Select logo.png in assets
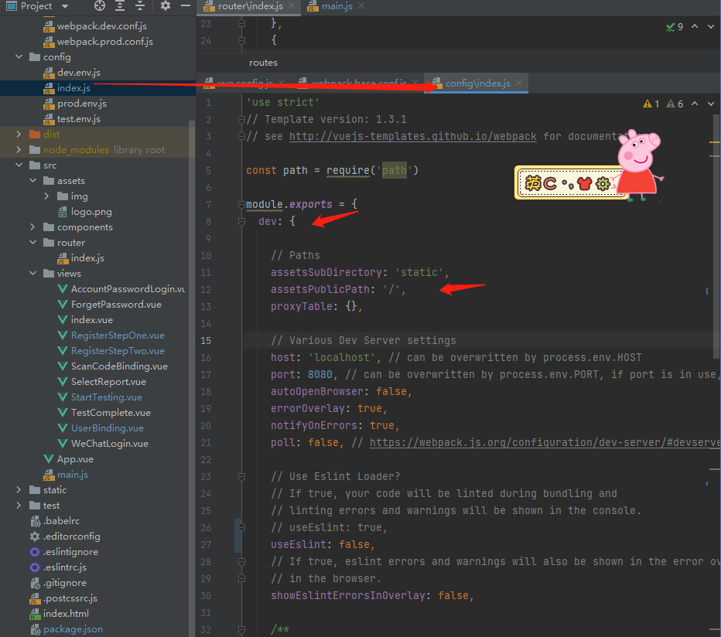The image size is (721, 637). click(x=91, y=212)
